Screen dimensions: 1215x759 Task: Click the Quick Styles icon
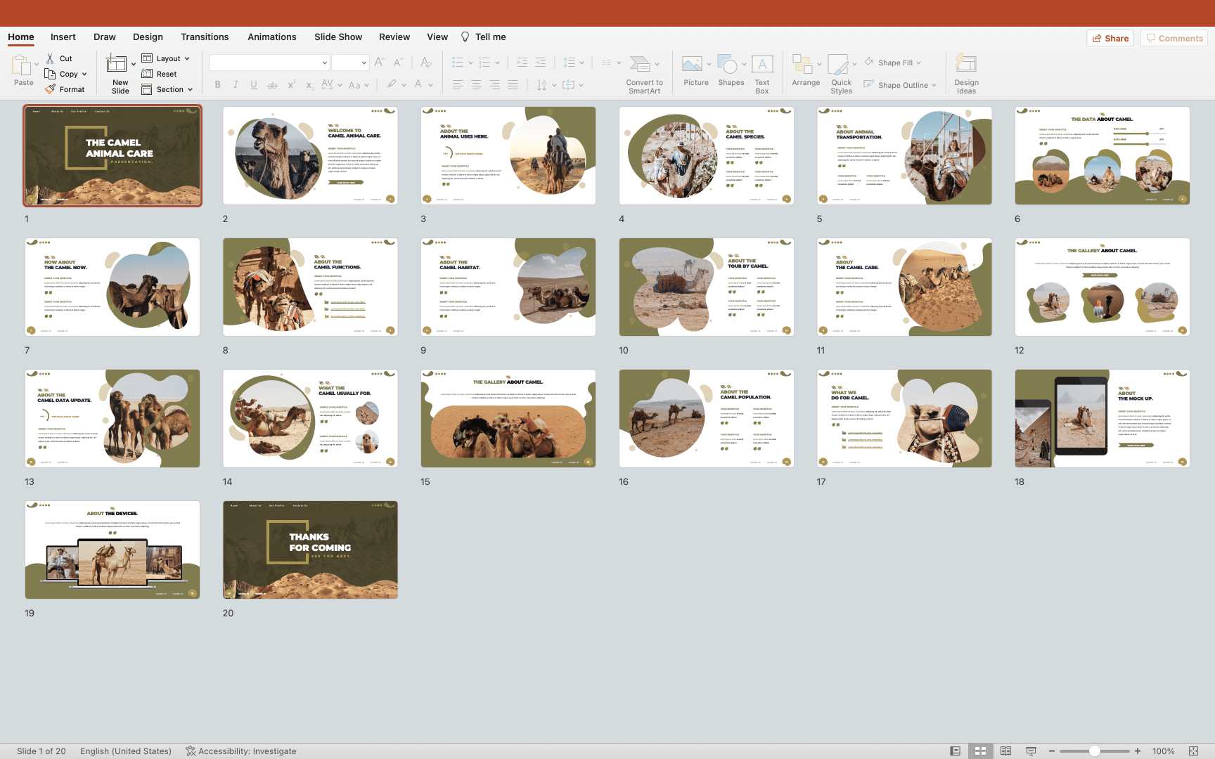(839, 65)
